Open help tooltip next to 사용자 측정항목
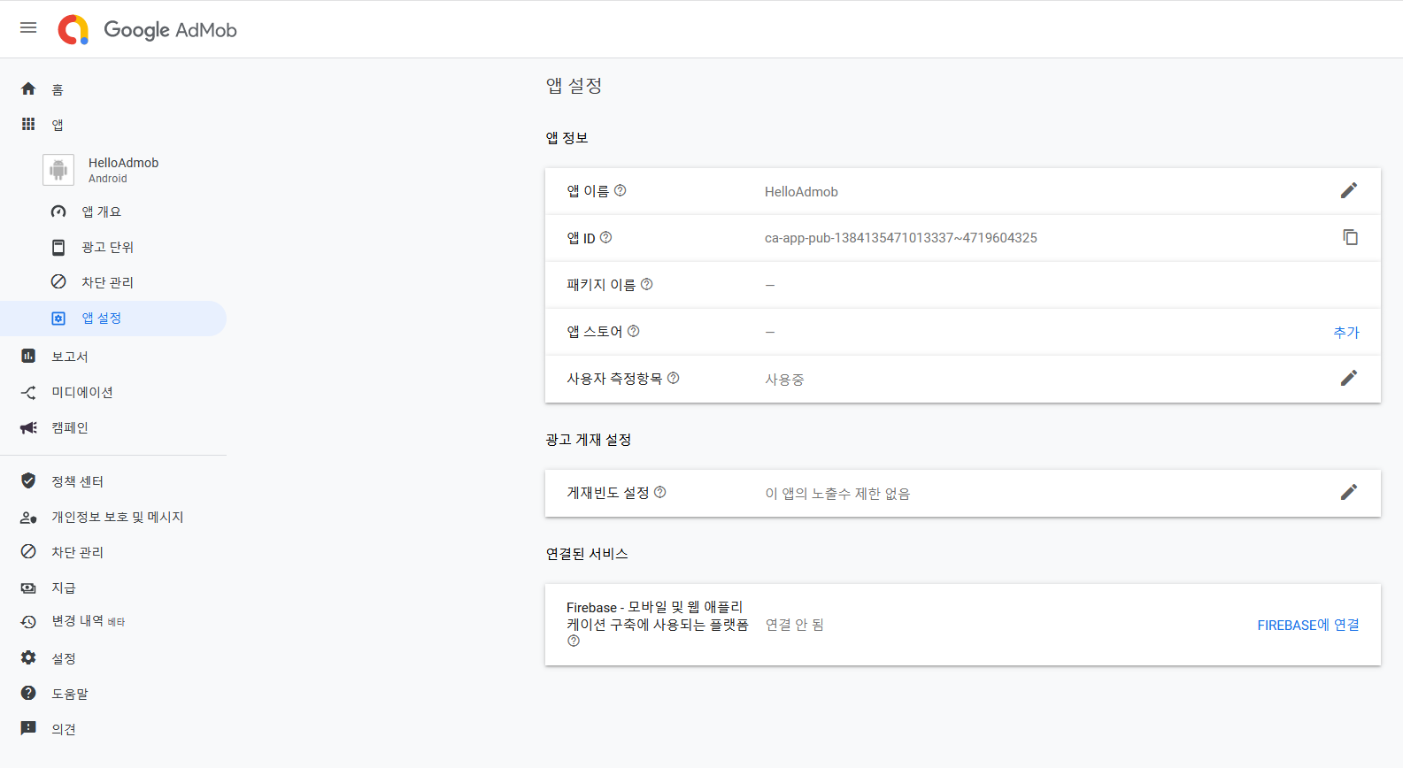Screen dimensions: 1403x768 (x=674, y=378)
